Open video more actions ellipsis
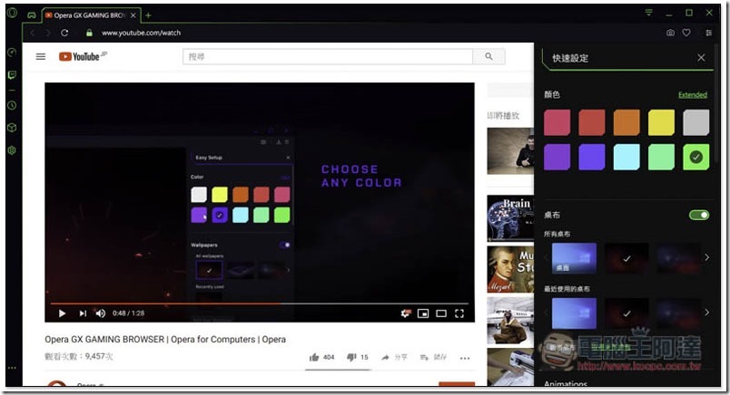The width and height of the screenshot is (730, 395). click(x=465, y=358)
